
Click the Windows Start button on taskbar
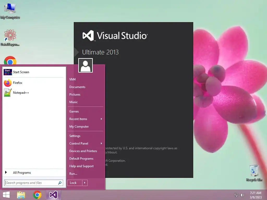click(x=6, y=195)
